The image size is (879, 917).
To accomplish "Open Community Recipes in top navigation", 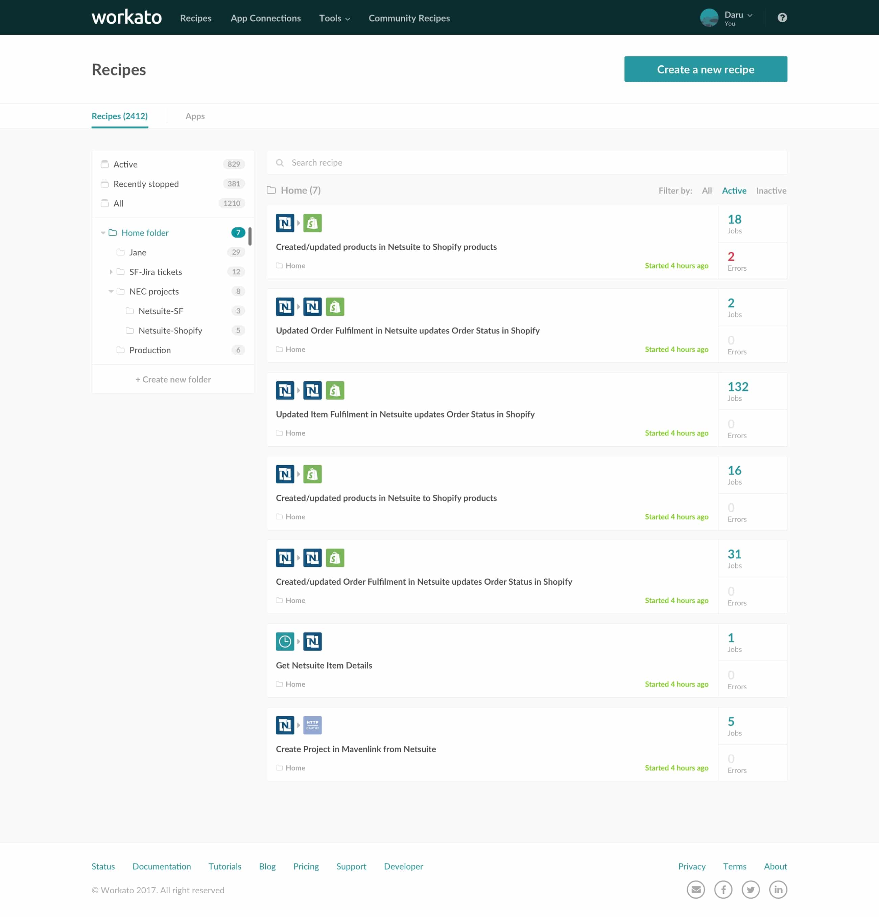I will coord(409,18).
